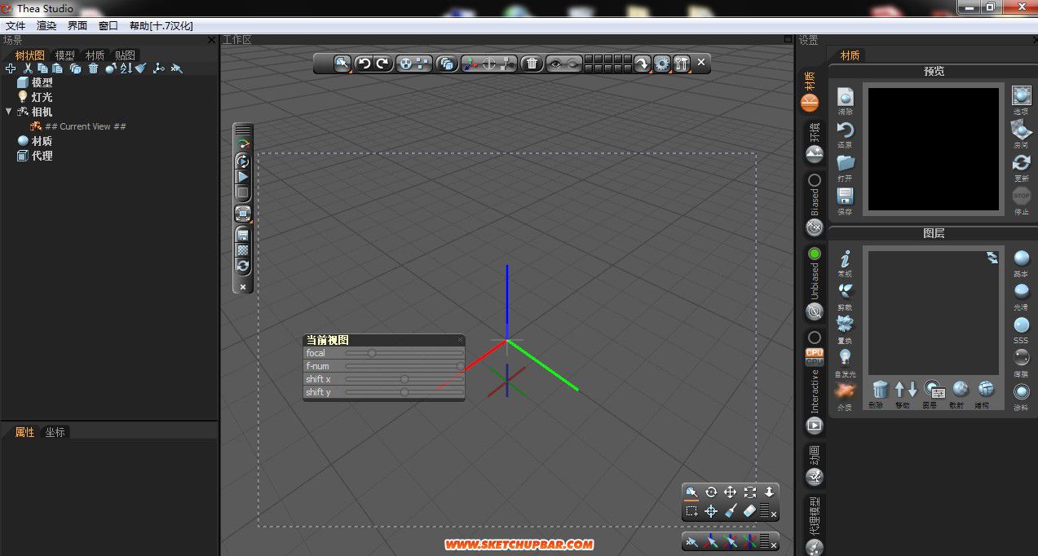Open the 文件 file menu
Viewport: 1038px width, 556px height.
pyautogui.click(x=15, y=26)
